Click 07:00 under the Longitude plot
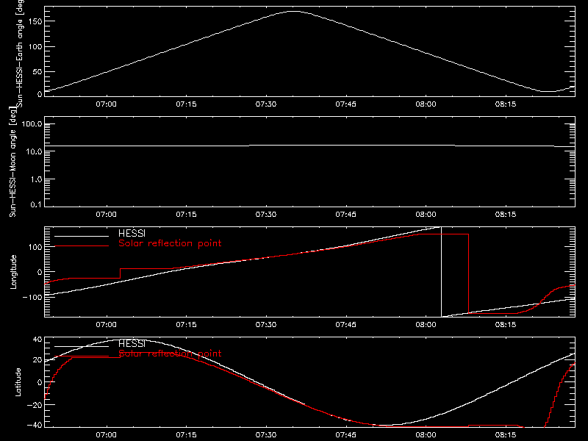Viewport: 588px width, 441px height. point(106,325)
